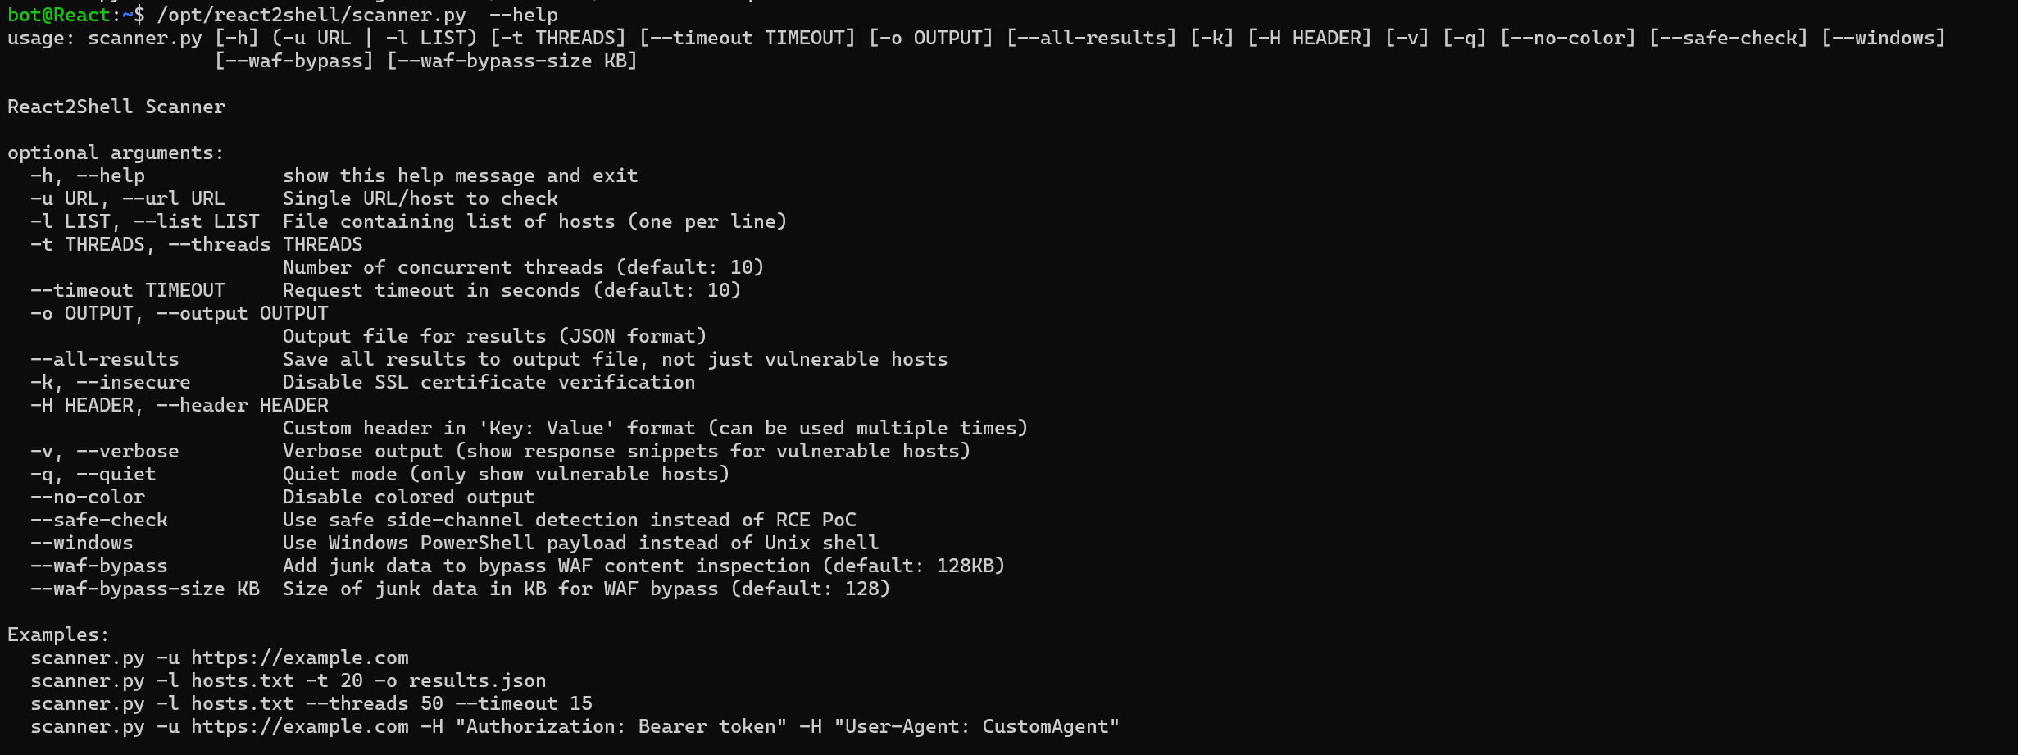Click the "React2Shell Scanner" title line
This screenshot has width=2018, height=755.
116,107
